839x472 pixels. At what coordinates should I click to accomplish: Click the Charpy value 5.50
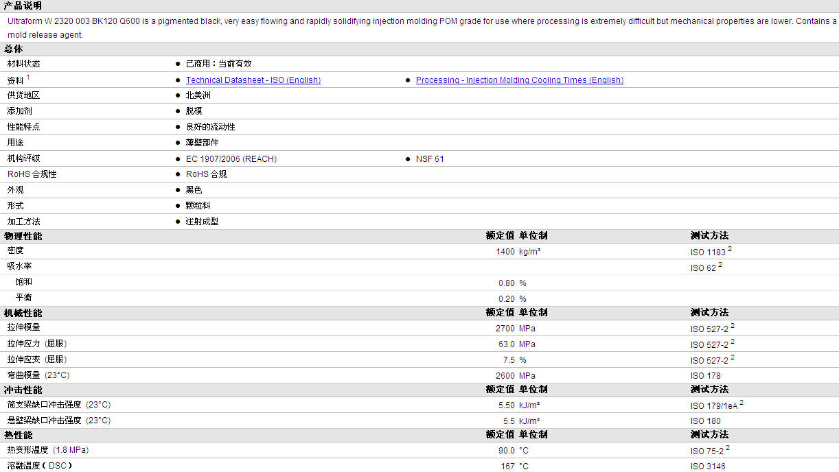pos(507,405)
